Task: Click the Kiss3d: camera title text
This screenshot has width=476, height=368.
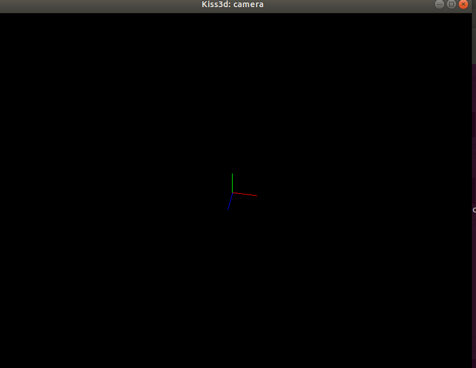Action: [233, 4]
